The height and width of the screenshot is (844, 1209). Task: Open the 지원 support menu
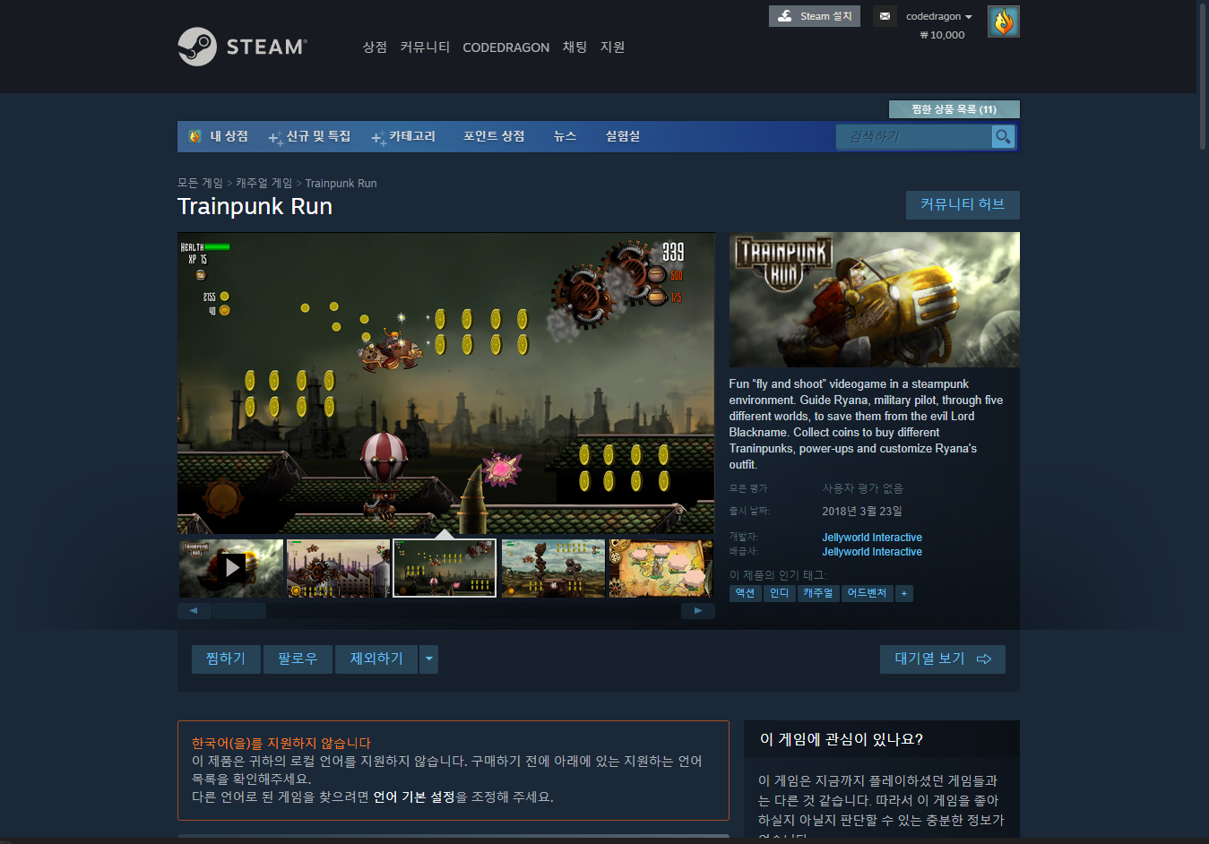pyautogui.click(x=612, y=47)
